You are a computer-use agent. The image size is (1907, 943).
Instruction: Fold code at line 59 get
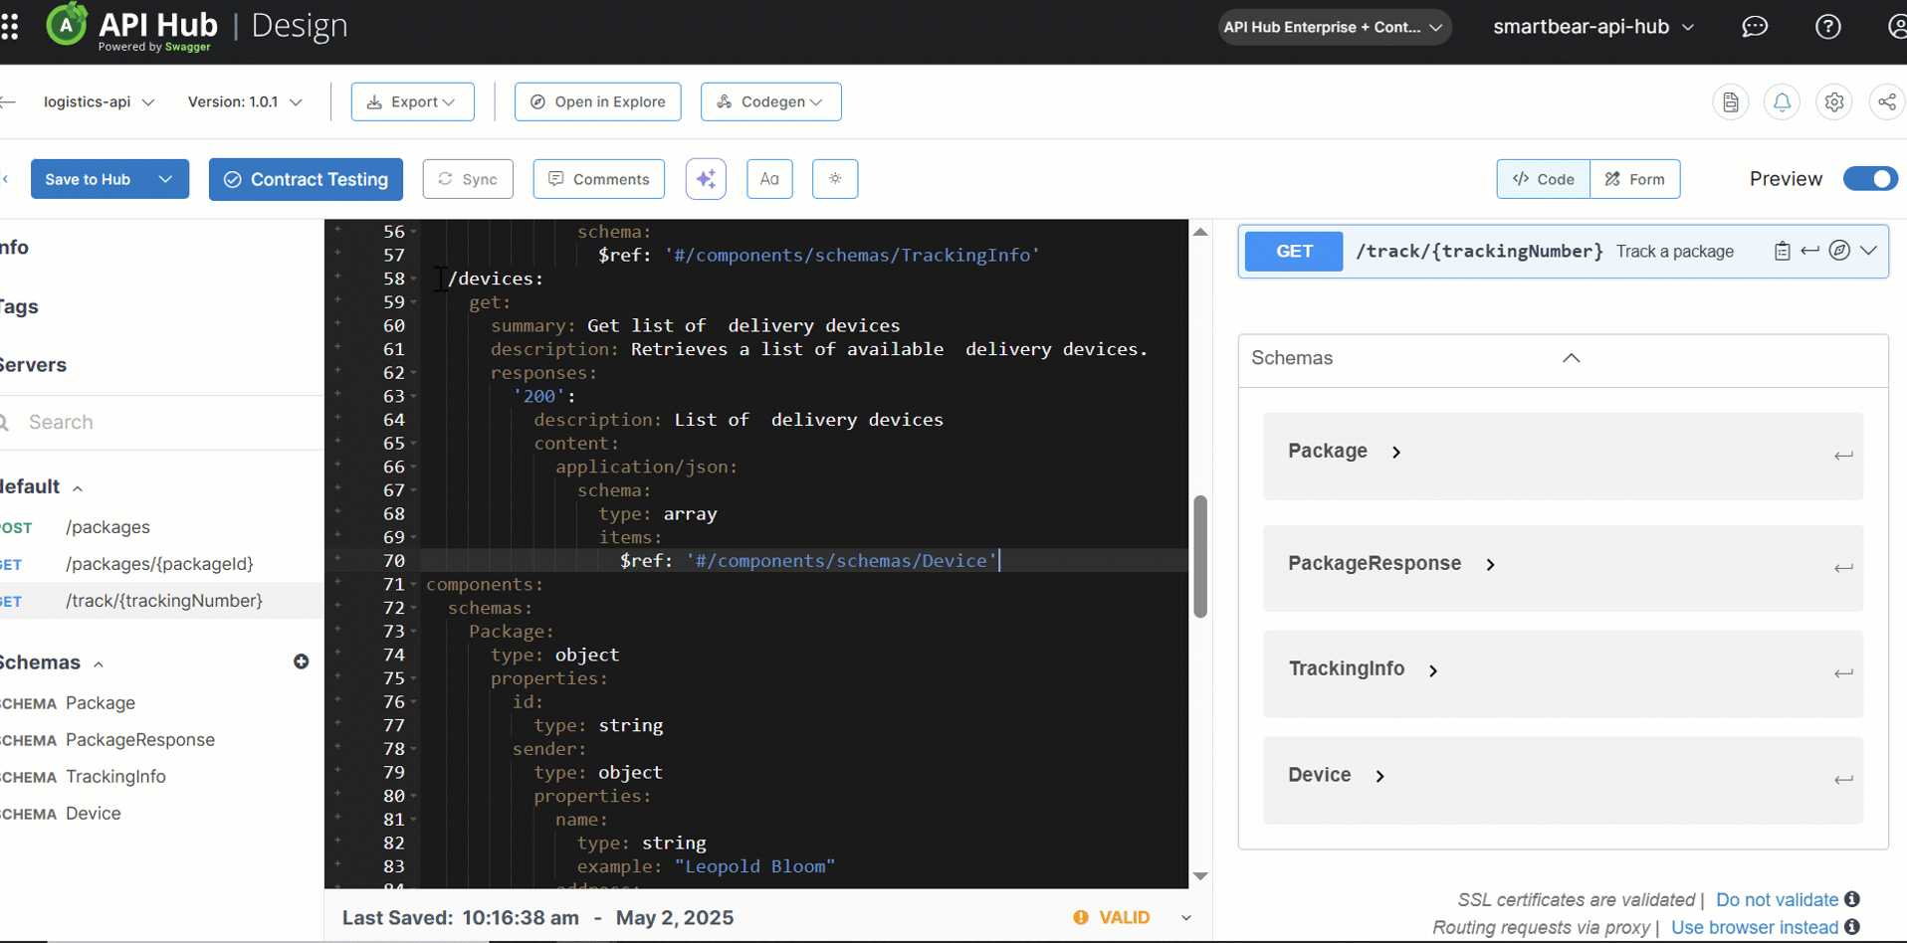[x=414, y=302]
